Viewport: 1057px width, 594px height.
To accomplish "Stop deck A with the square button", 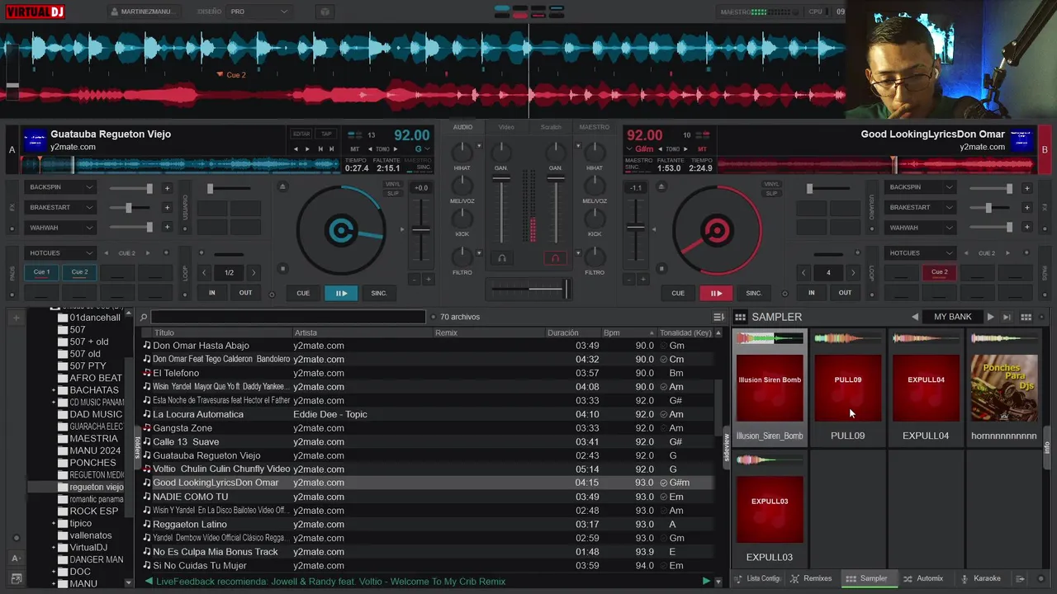I will coord(282,268).
